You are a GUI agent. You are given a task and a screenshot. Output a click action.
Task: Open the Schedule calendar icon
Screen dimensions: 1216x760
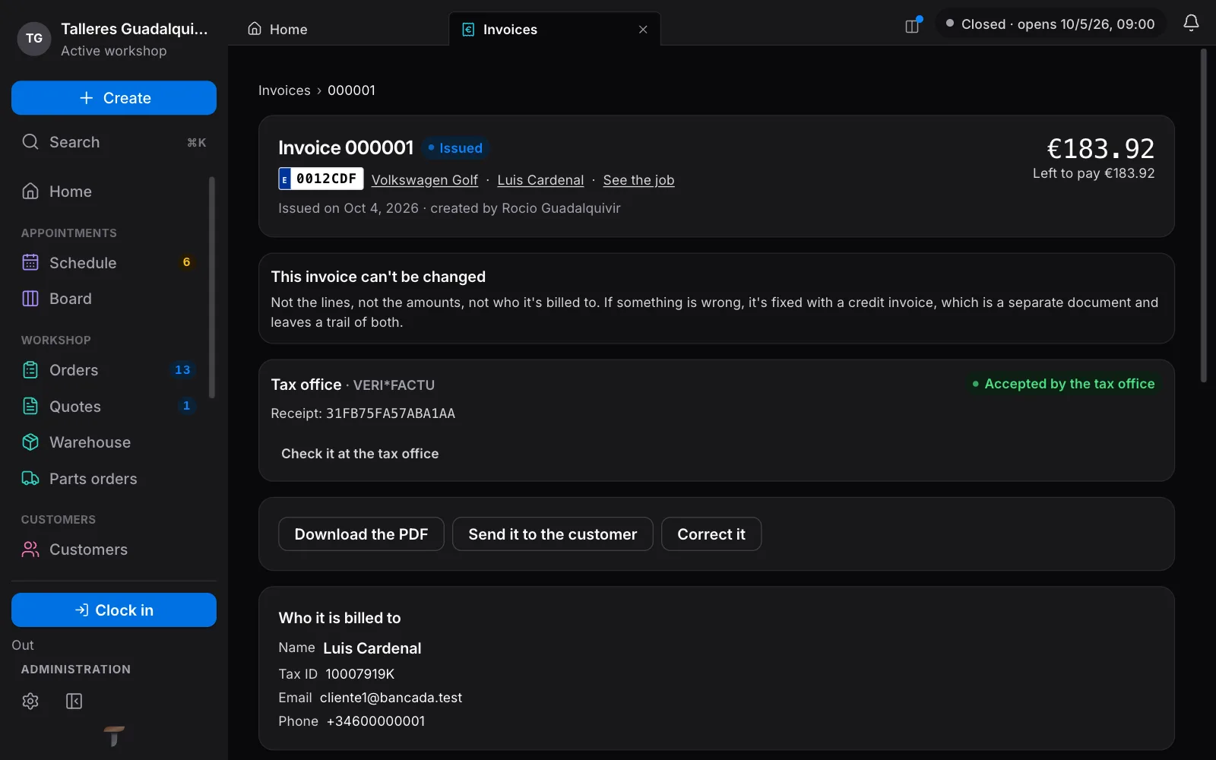coord(30,263)
